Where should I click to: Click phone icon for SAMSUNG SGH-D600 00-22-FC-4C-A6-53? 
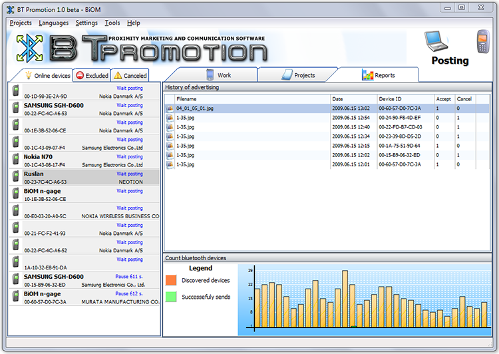pos(15,108)
